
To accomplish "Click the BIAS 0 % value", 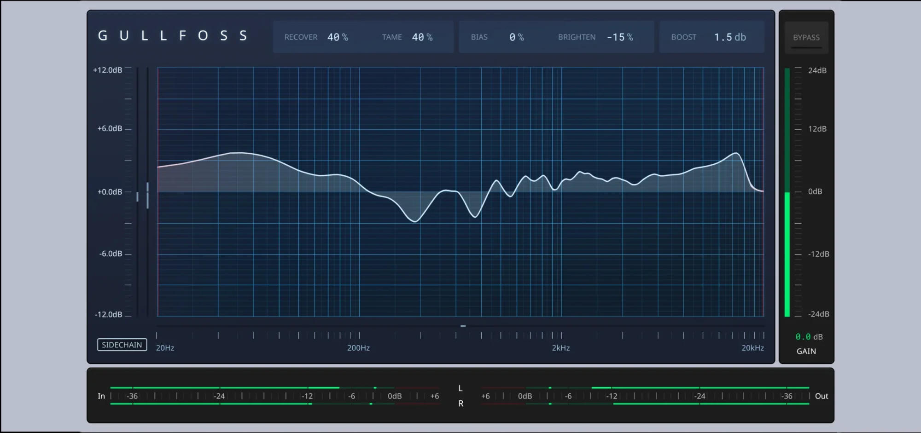I will [516, 37].
